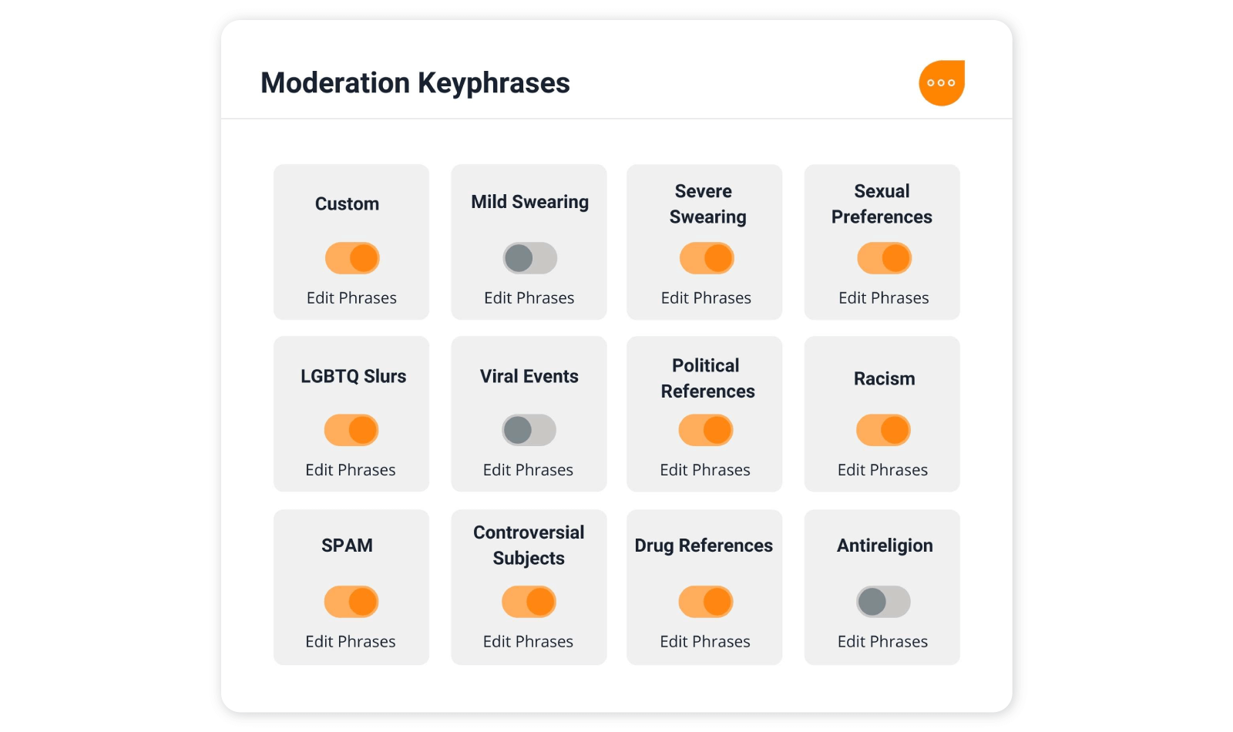
Task: Toggle off the SPAM switch
Action: [351, 602]
